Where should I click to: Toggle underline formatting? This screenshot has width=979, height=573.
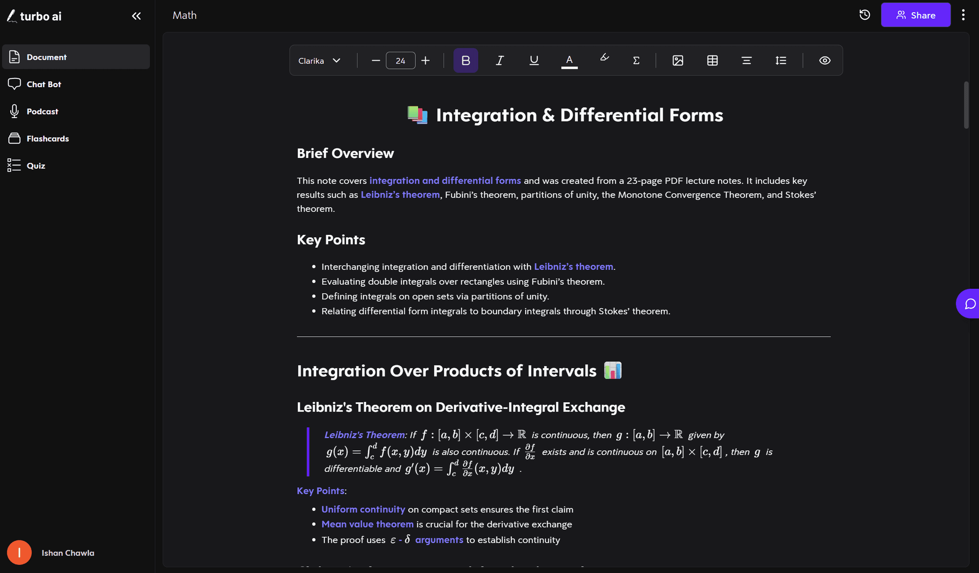534,61
